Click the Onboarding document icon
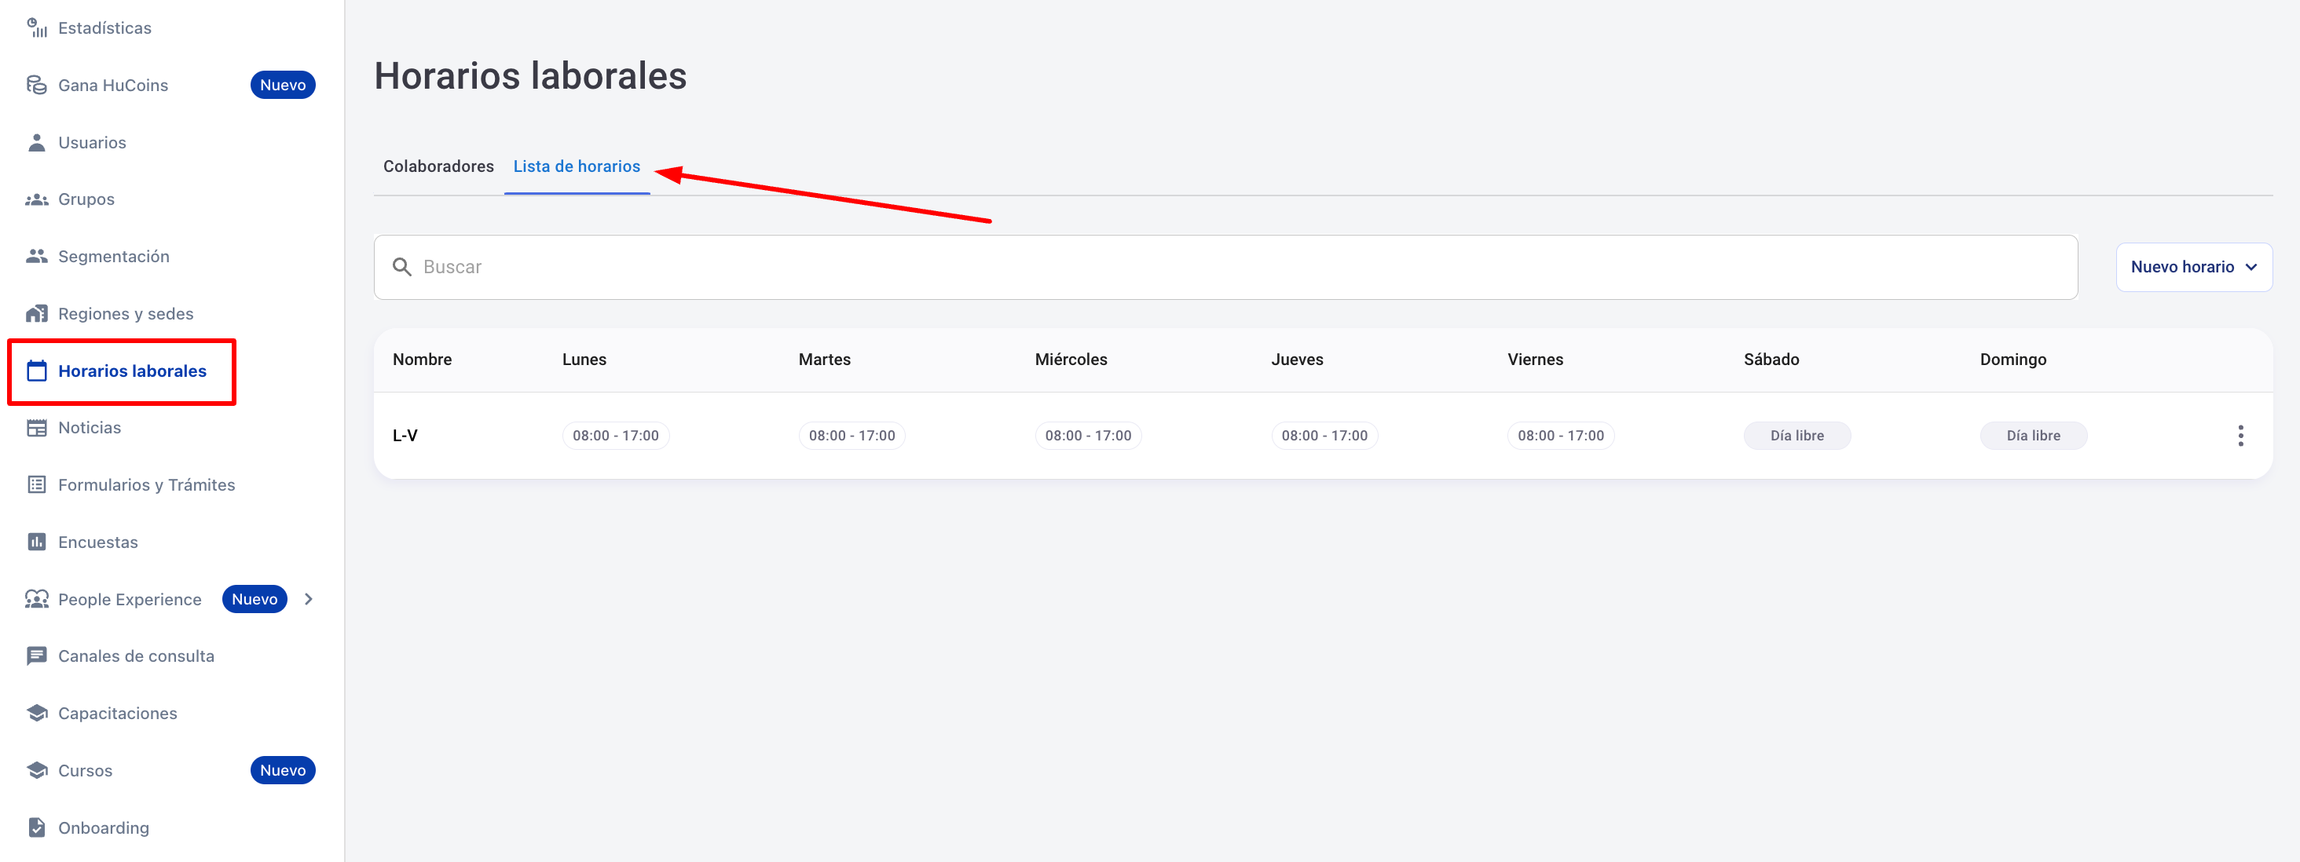The height and width of the screenshot is (862, 2300). (x=37, y=827)
